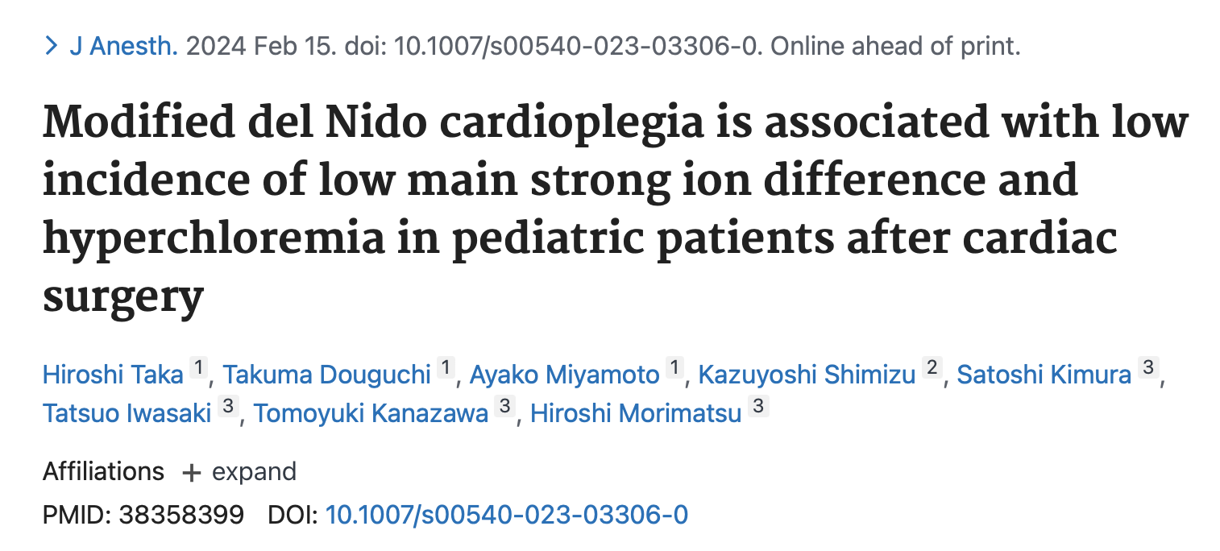Click the chevron next to J Anesth.

tap(52, 46)
